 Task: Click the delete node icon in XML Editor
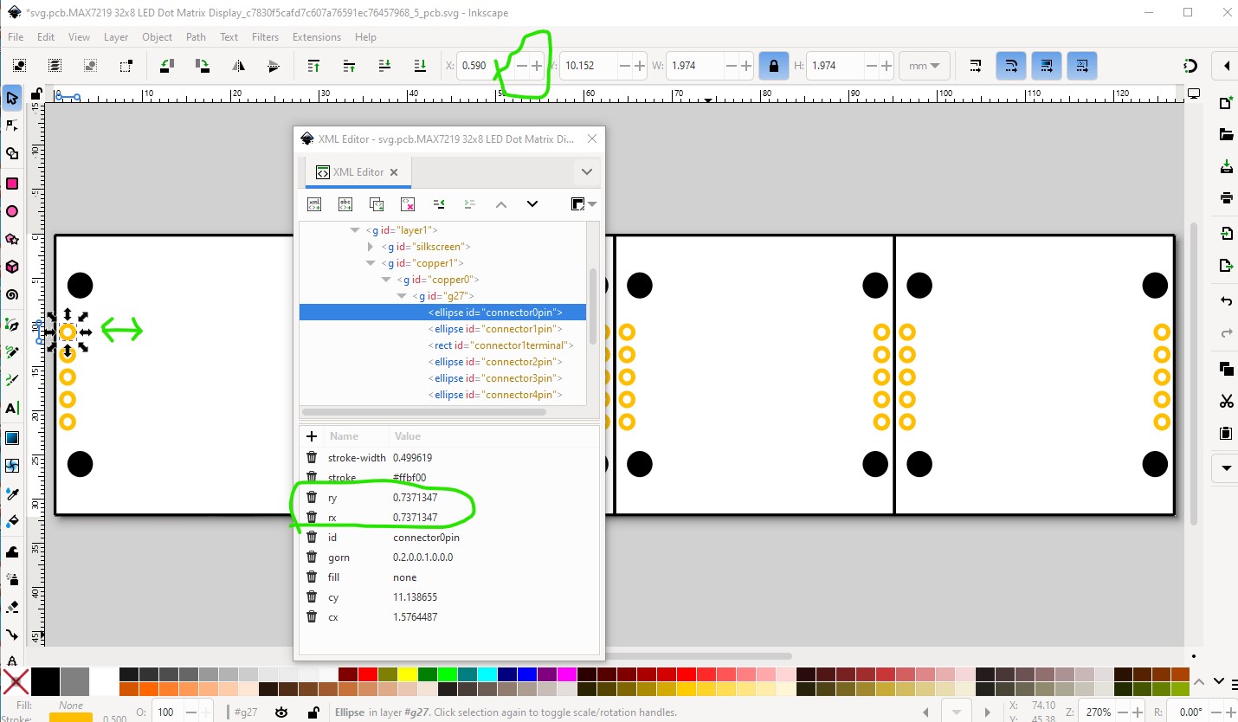point(408,204)
